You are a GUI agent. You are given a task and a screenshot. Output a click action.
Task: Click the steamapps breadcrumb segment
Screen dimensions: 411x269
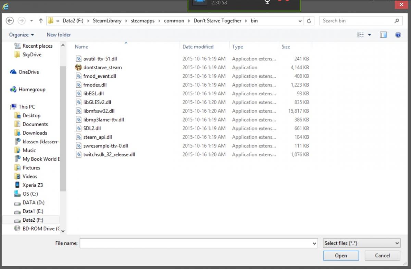pyautogui.click(x=142, y=21)
